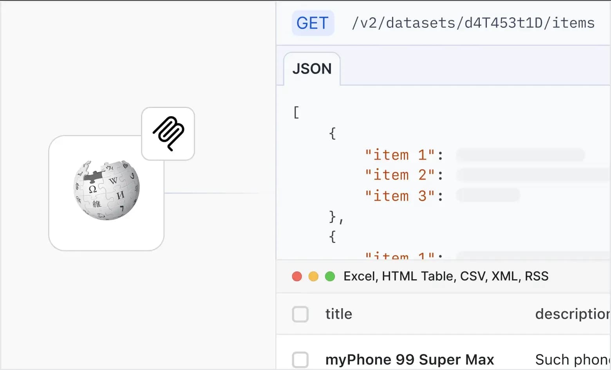Click the yellow window dot
Viewport: 611px width, 370px height.
[313, 277]
